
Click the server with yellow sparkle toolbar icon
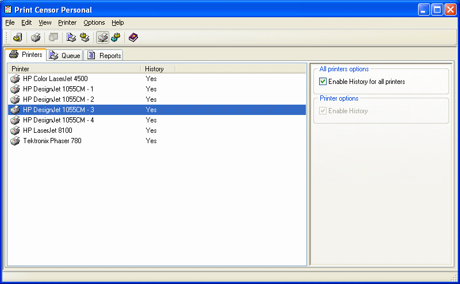pyautogui.click(x=18, y=37)
